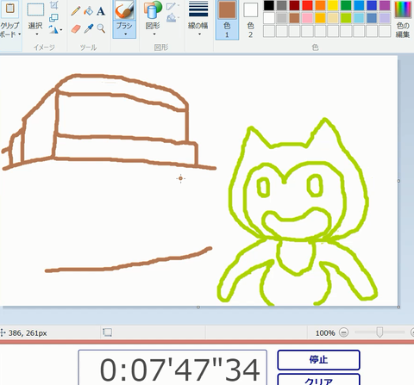Click the rotate or flip icon

[x=53, y=29]
